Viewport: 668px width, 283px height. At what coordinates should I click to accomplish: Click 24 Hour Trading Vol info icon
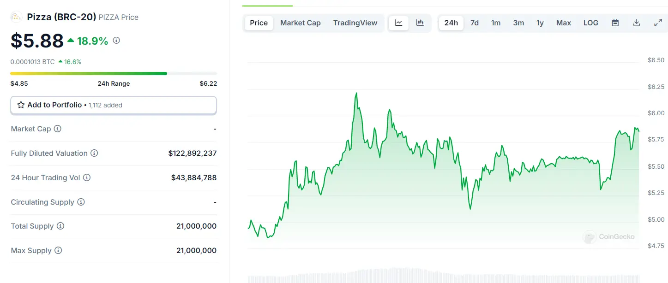point(87,177)
